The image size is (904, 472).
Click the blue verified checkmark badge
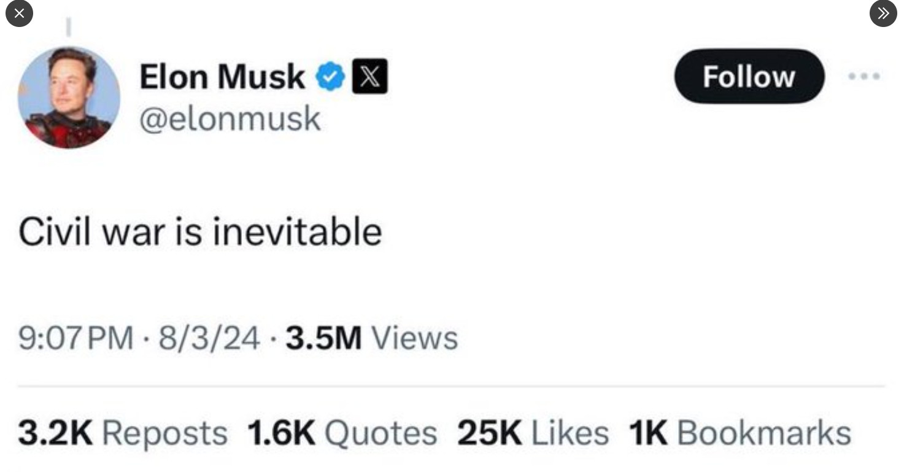tap(331, 78)
